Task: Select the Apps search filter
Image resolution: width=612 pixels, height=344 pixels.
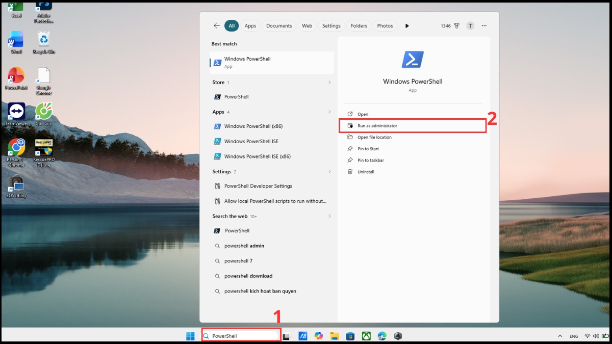Action: (x=250, y=25)
